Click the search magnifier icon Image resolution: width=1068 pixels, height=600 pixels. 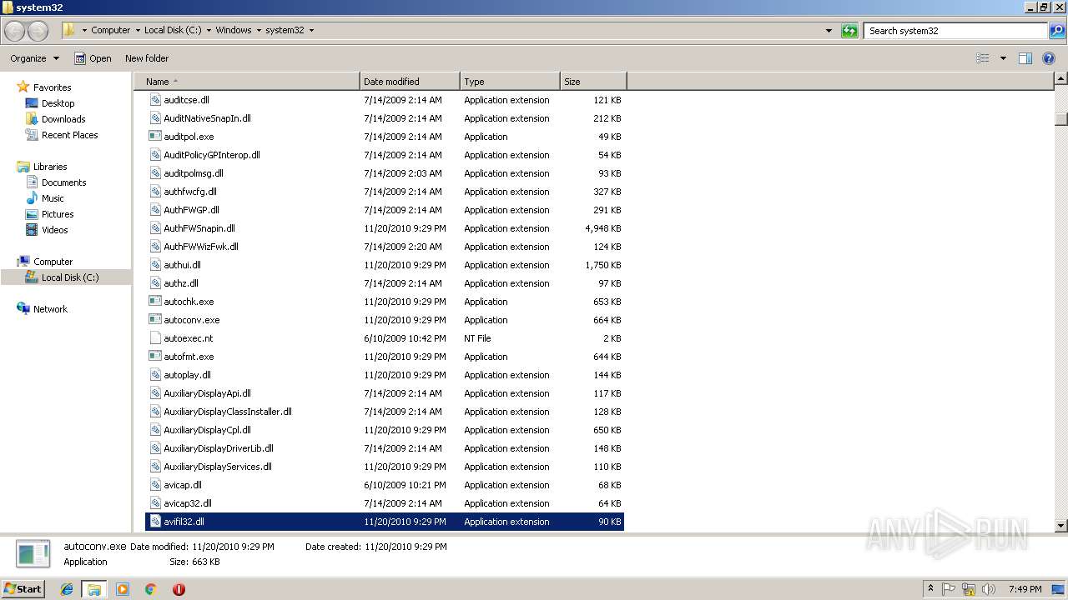[1056, 31]
